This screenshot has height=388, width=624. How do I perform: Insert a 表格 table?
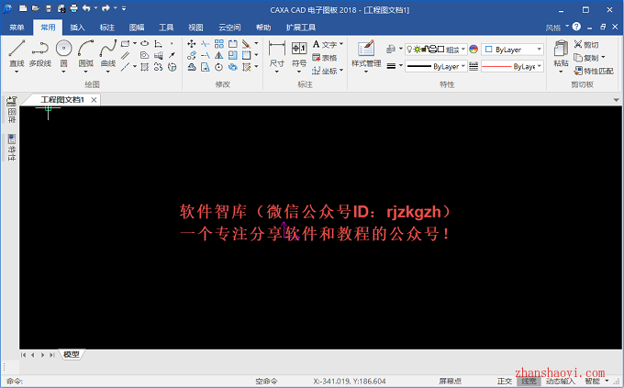pyautogui.click(x=325, y=58)
